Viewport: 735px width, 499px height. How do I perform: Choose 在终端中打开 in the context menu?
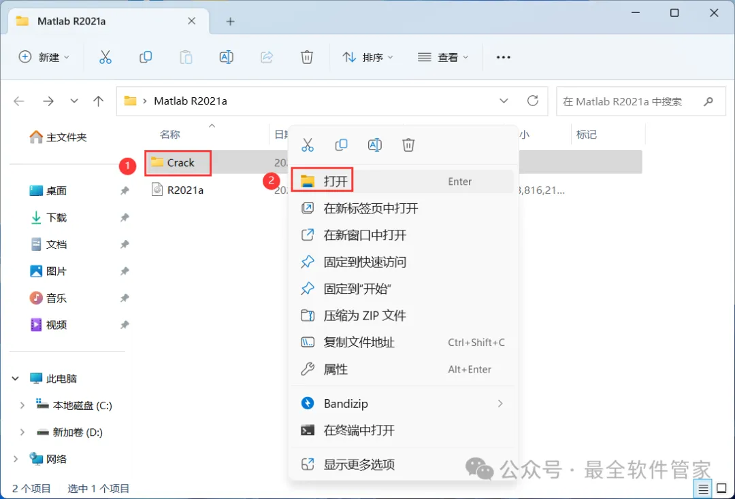tap(402, 430)
